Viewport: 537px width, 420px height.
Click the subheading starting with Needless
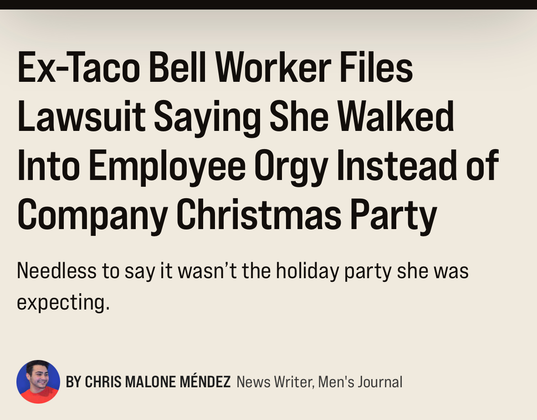pyautogui.click(x=242, y=286)
